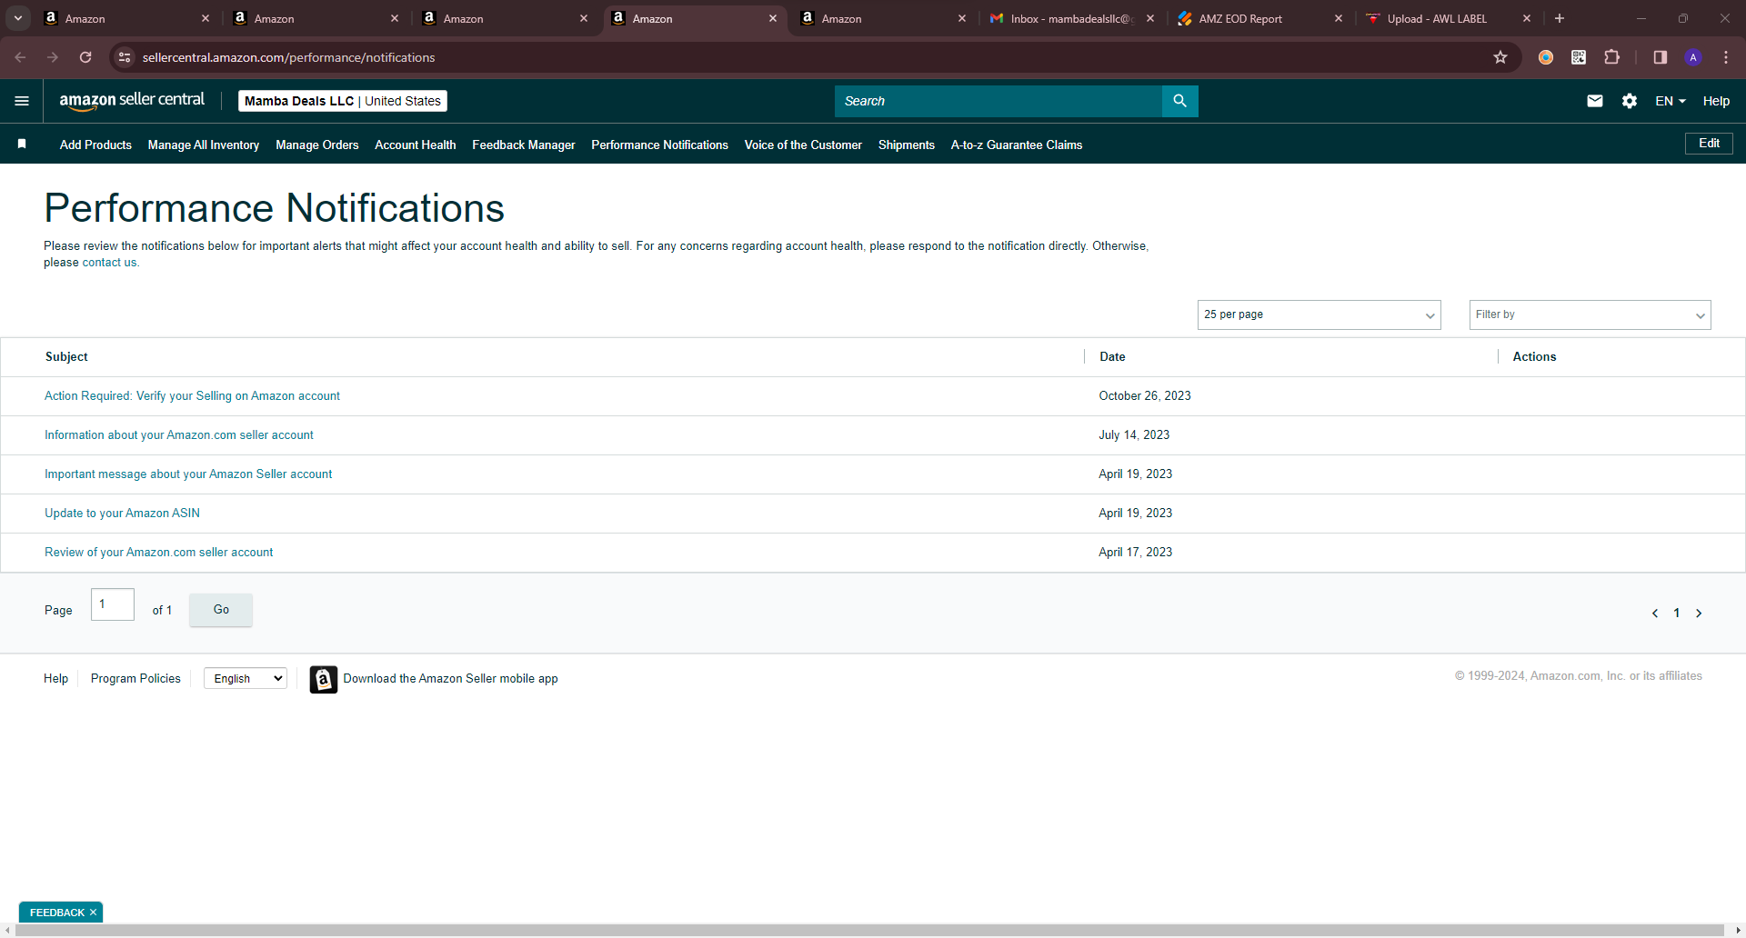
Task: Go forward in browser history
Action: (53, 57)
